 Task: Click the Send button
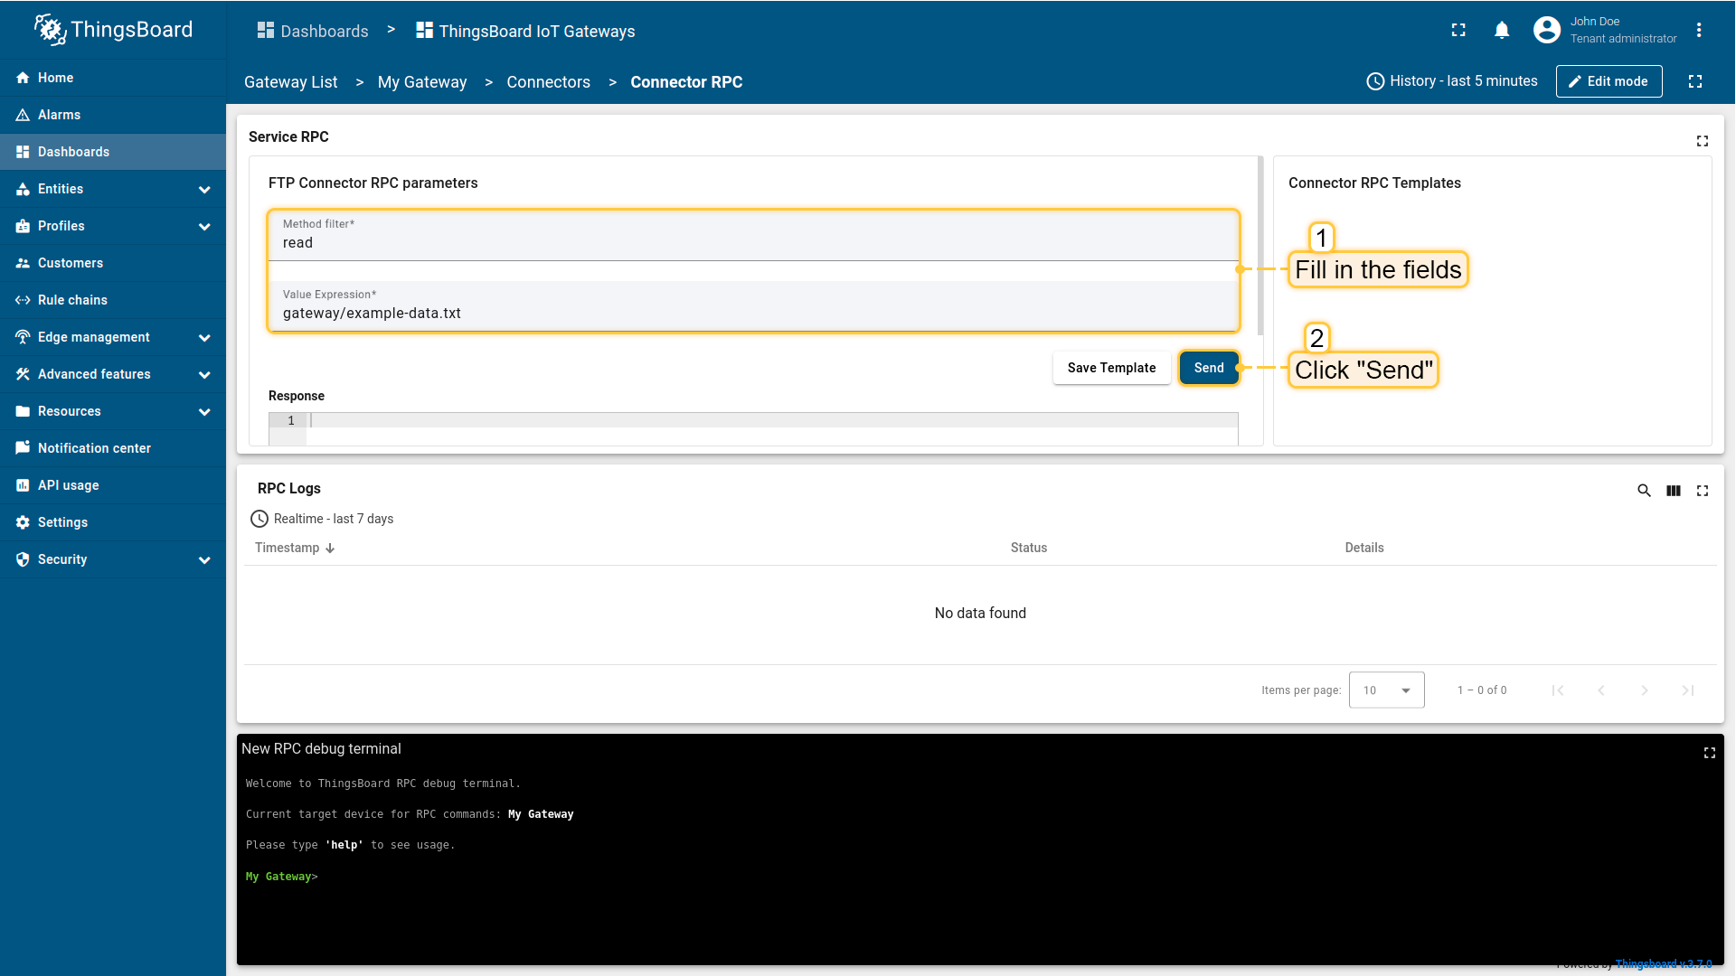[1208, 368]
